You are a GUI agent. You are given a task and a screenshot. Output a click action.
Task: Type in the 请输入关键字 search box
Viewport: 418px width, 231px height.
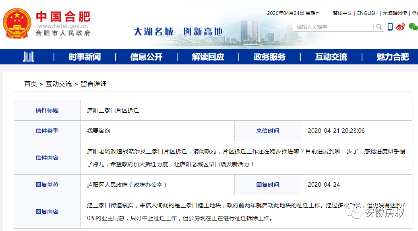coord(333,27)
